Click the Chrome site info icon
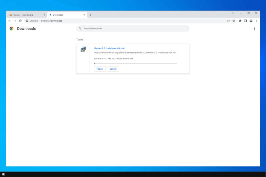Viewport: 266px width, 177px height. point(27,21)
